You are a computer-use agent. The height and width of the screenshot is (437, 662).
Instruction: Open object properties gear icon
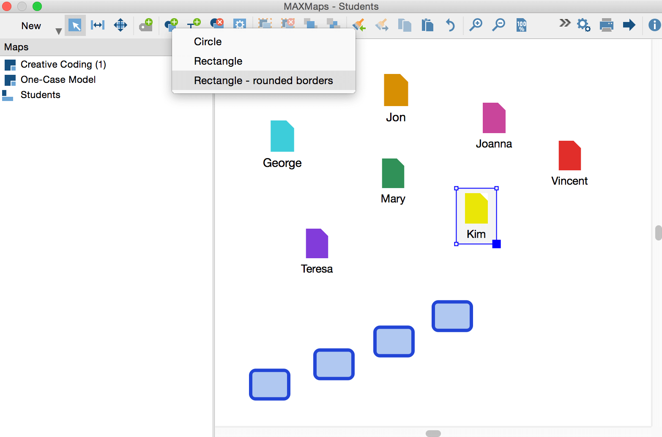(x=240, y=24)
